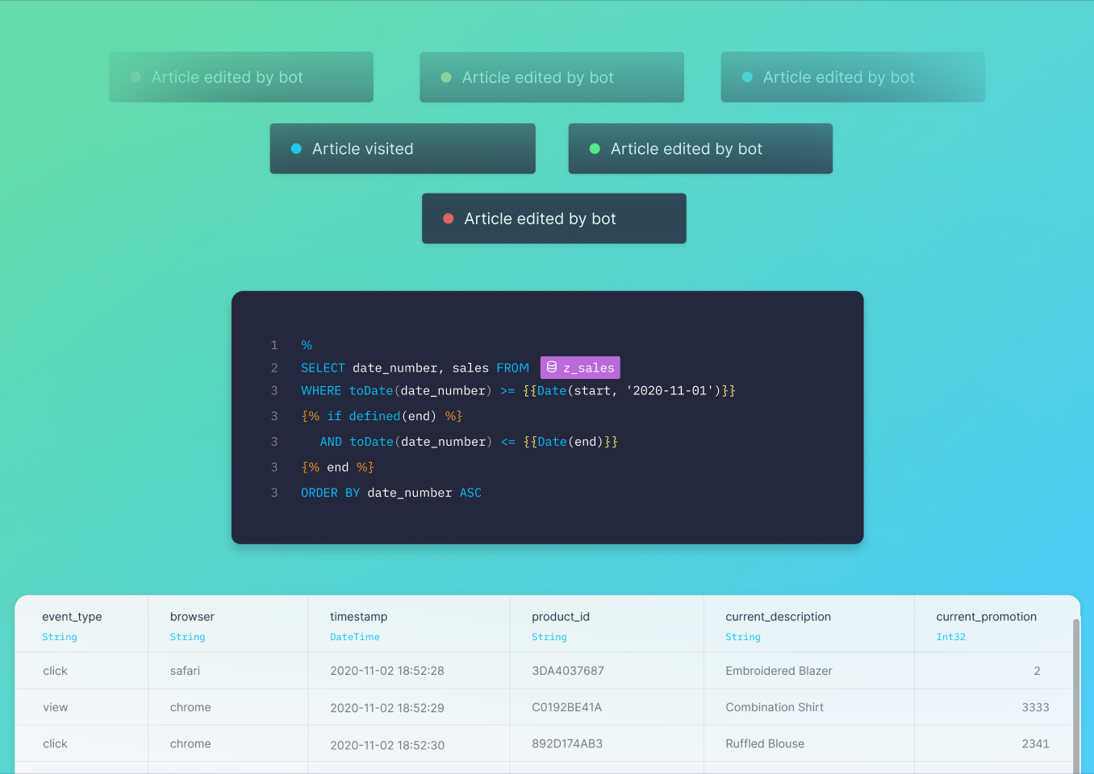Click the database icon in the z_sales tag
Screen dimensions: 1094x774
point(552,367)
